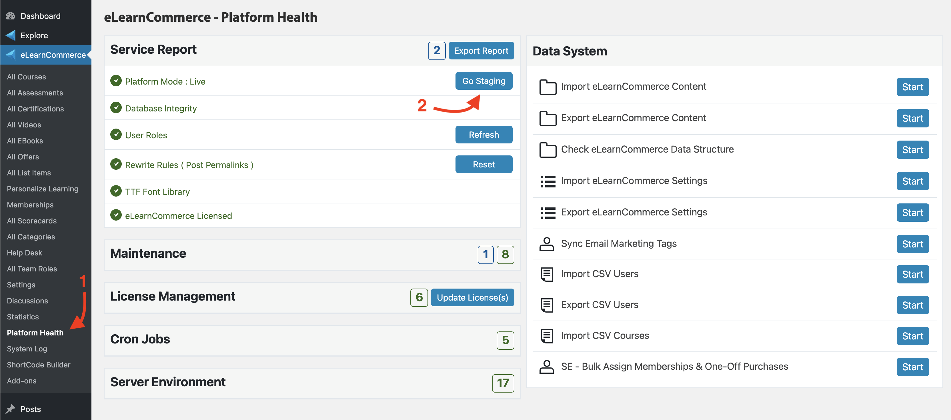Image resolution: width=951 pixels, height=420 pixels.
Task: Go to Memberships
Action: click(30, 205)
